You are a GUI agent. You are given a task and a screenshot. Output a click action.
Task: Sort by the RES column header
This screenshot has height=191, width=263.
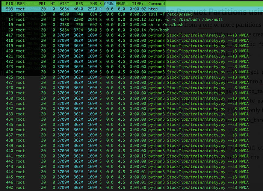tap(80, 4)
